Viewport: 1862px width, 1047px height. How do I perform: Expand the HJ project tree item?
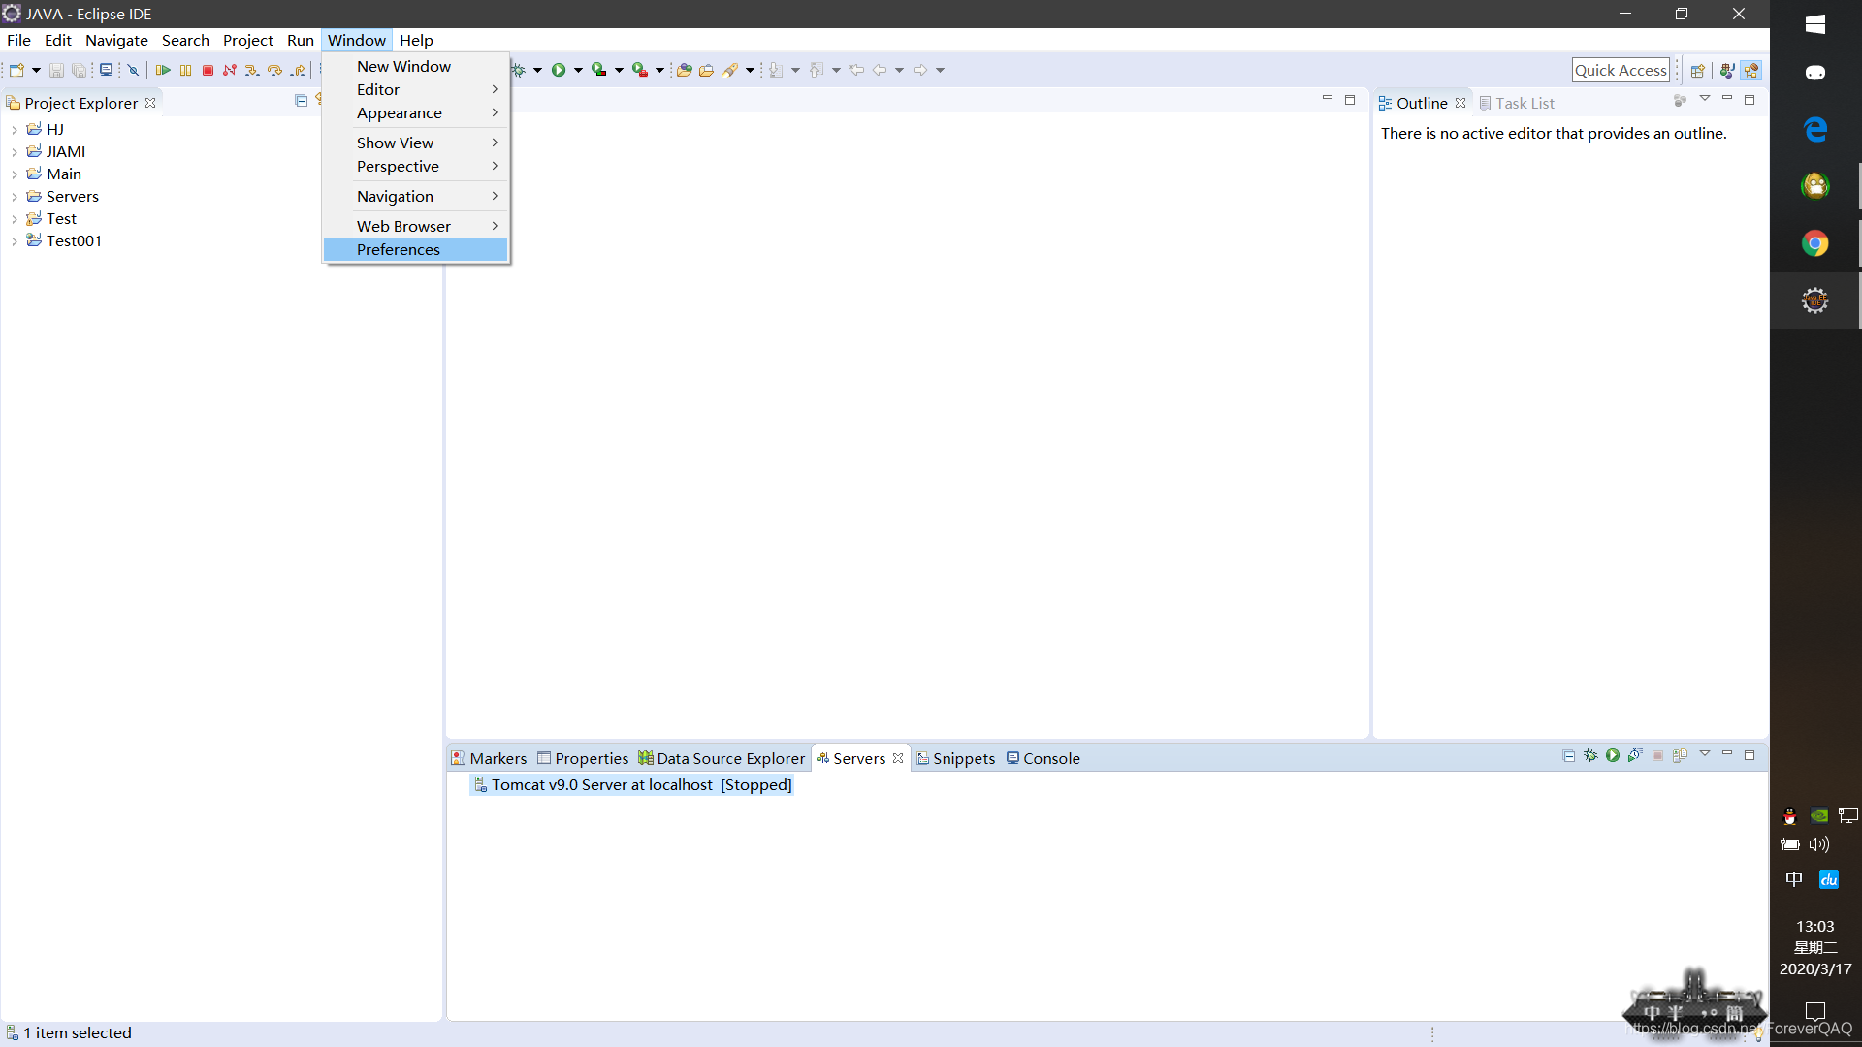16,129
